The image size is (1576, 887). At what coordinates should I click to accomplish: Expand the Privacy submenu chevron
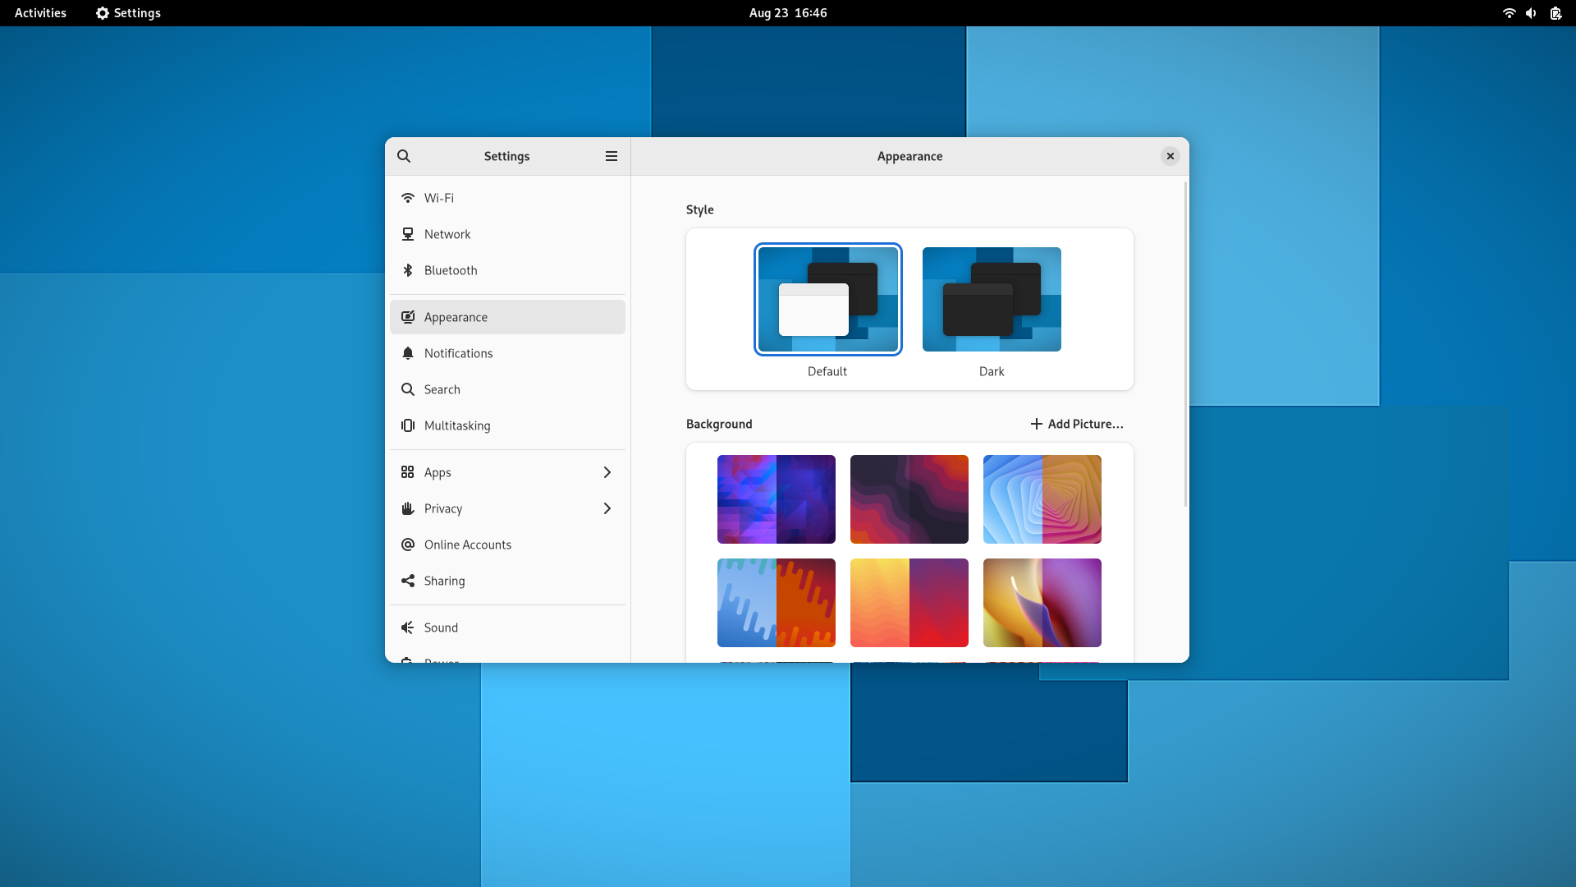coord(607,508)
